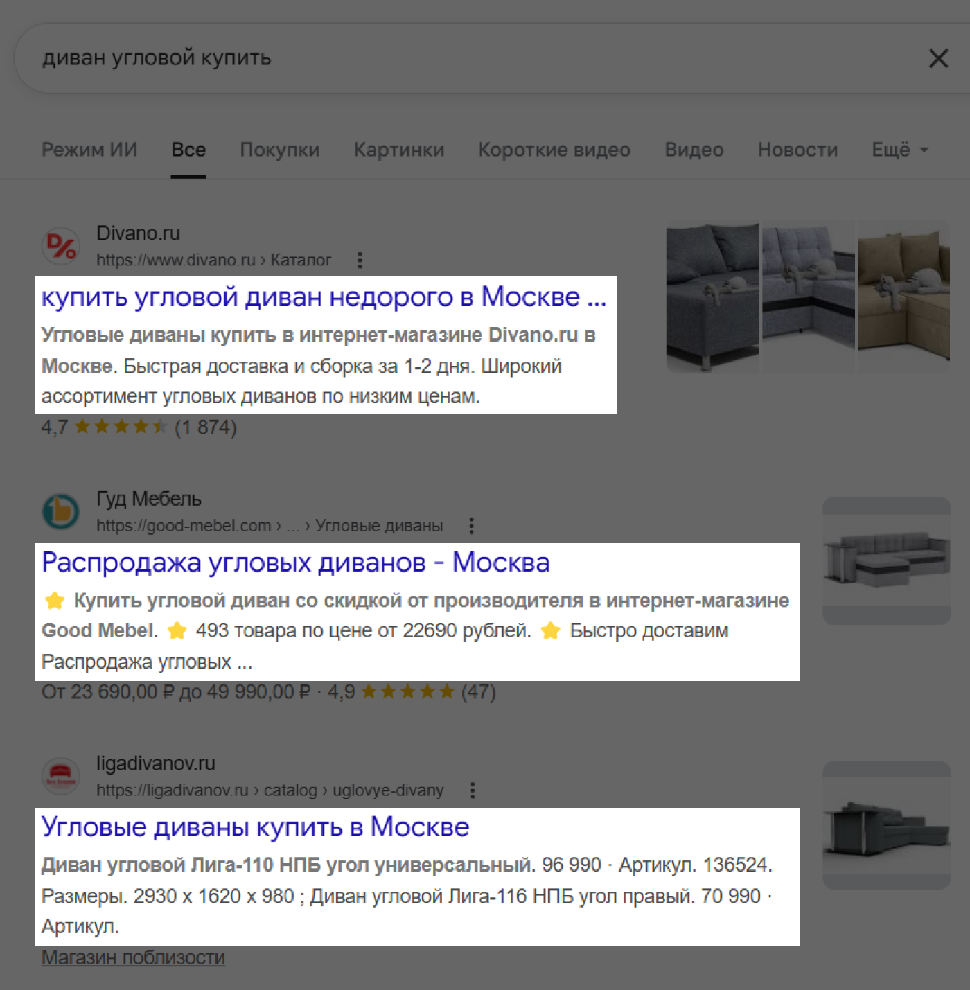Click the good-mebel.com › Угловые диваны URL

click(x=270, y=526)
